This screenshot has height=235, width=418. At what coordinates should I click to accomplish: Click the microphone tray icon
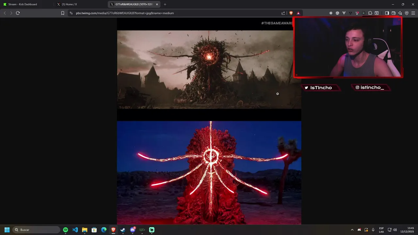(373, 230)
